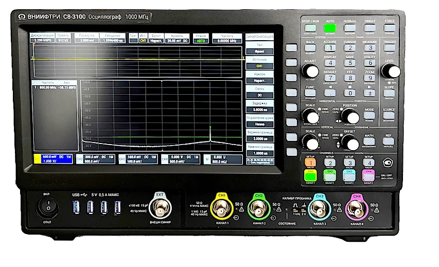This screenshot has width=439, height=267.
Task: Toggle the green CH1 on/off button
Action: (x=310, y=176)
